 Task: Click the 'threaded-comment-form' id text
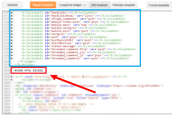click(69, 49)
